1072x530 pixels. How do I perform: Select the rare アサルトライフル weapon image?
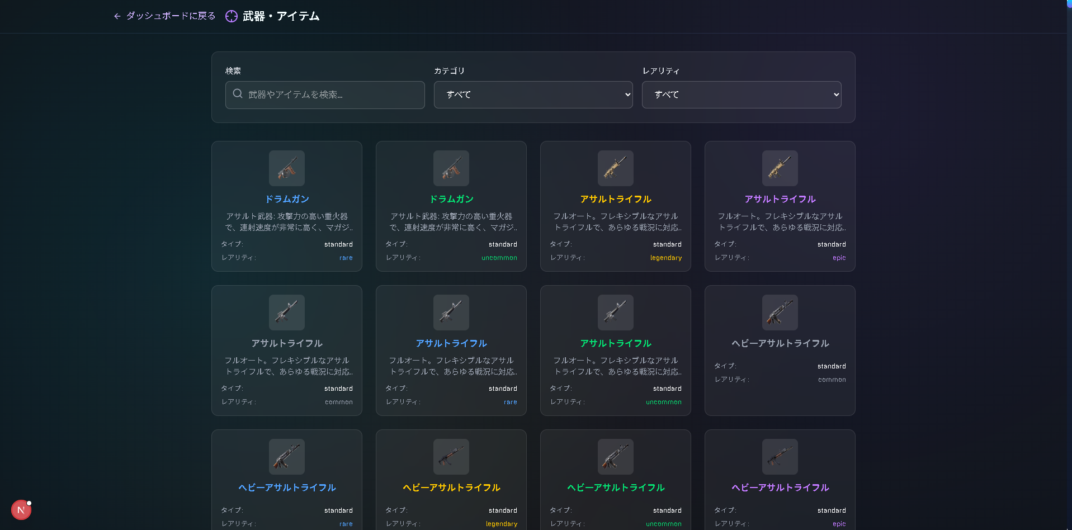(451, 313)
